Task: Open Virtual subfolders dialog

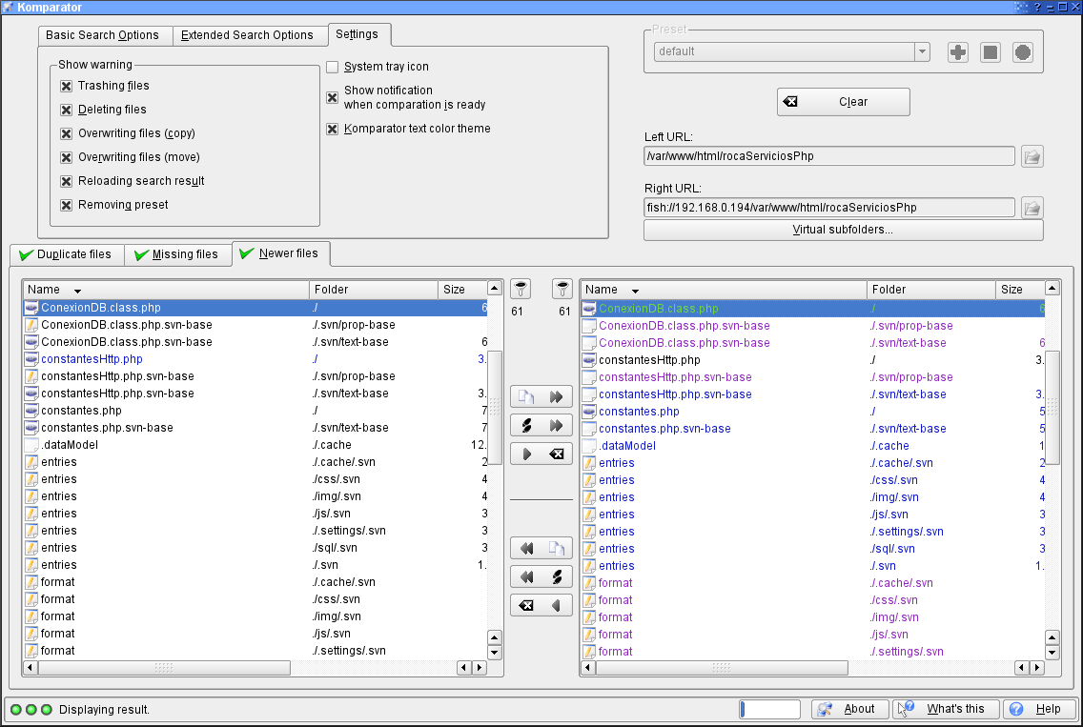Action: pos(844,230)
